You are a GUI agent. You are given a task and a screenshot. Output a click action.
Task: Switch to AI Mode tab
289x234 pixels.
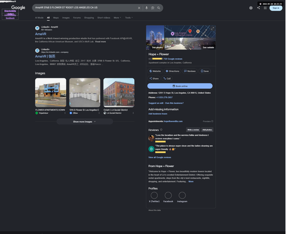pyautogui.click(x=39, y=18)
